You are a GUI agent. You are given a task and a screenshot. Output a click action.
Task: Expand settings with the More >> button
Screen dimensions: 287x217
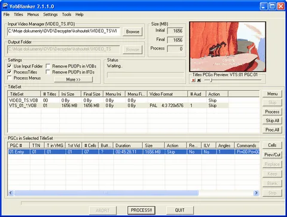(74, 80)
